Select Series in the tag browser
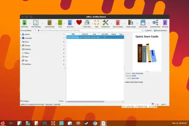This screenshot has height=126, width=189. [26, 42]
